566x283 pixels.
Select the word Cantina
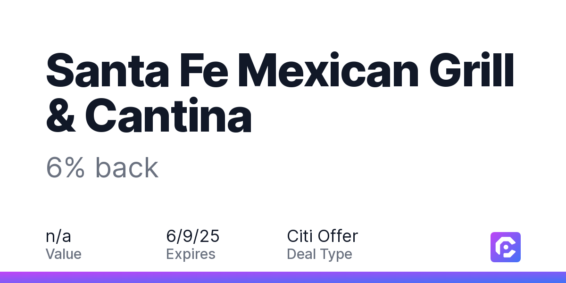click(168, 117)
